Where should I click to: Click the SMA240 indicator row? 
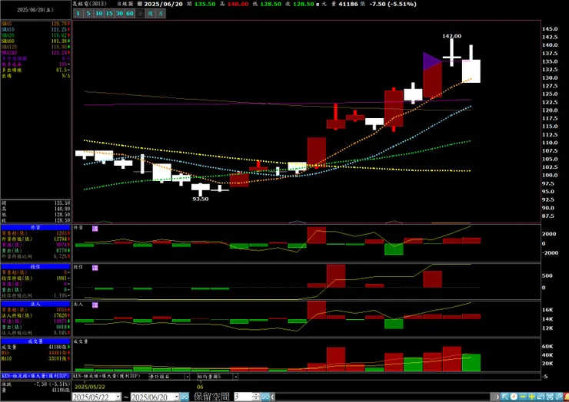tap(35, 53)
